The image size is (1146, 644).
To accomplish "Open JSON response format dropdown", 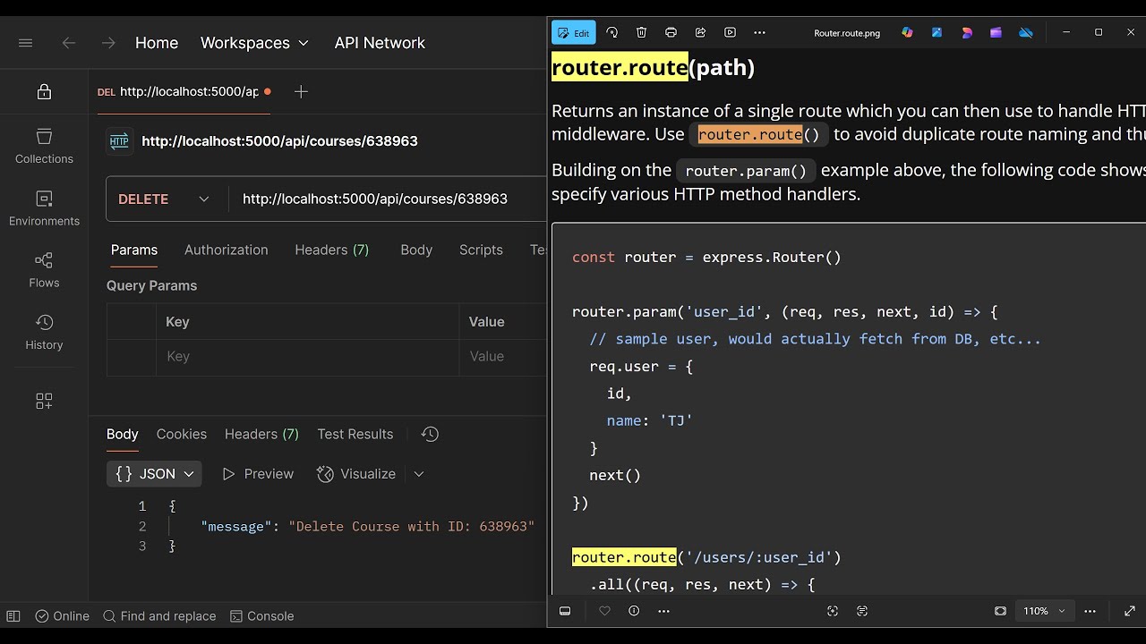I will [x=155, y=474].
